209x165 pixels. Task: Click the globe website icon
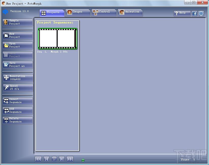point(201,14)
